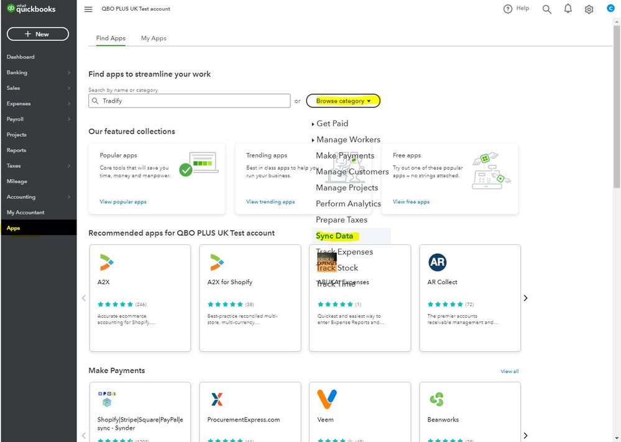Click the A2X app logo
This screenshot has height=442, width=621.
(x=106, y=262)
